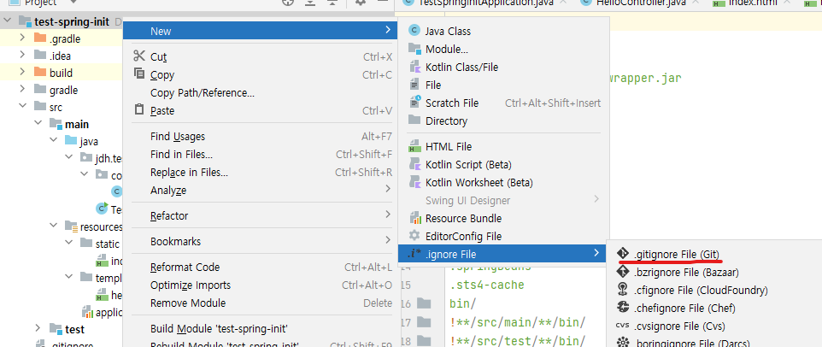Open the Analyze submenu

point(261,191)
